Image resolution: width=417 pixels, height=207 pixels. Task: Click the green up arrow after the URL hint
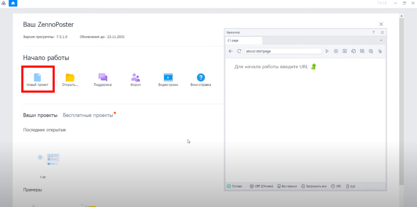(314, 66)
